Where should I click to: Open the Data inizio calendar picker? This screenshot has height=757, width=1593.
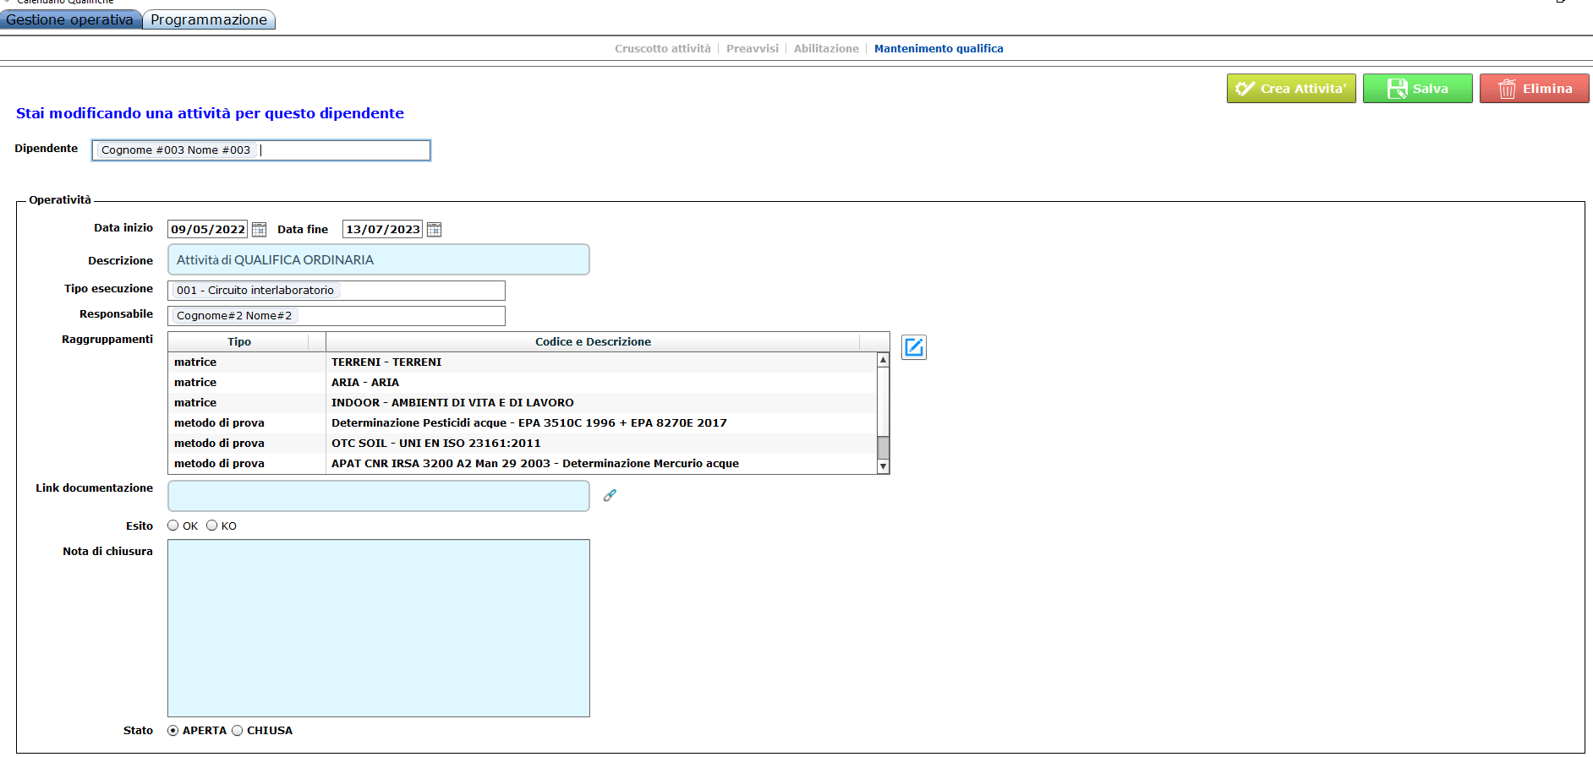(x=260, y=230)
